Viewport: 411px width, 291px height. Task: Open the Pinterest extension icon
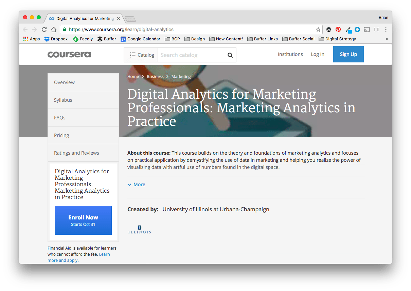(338, 30)
